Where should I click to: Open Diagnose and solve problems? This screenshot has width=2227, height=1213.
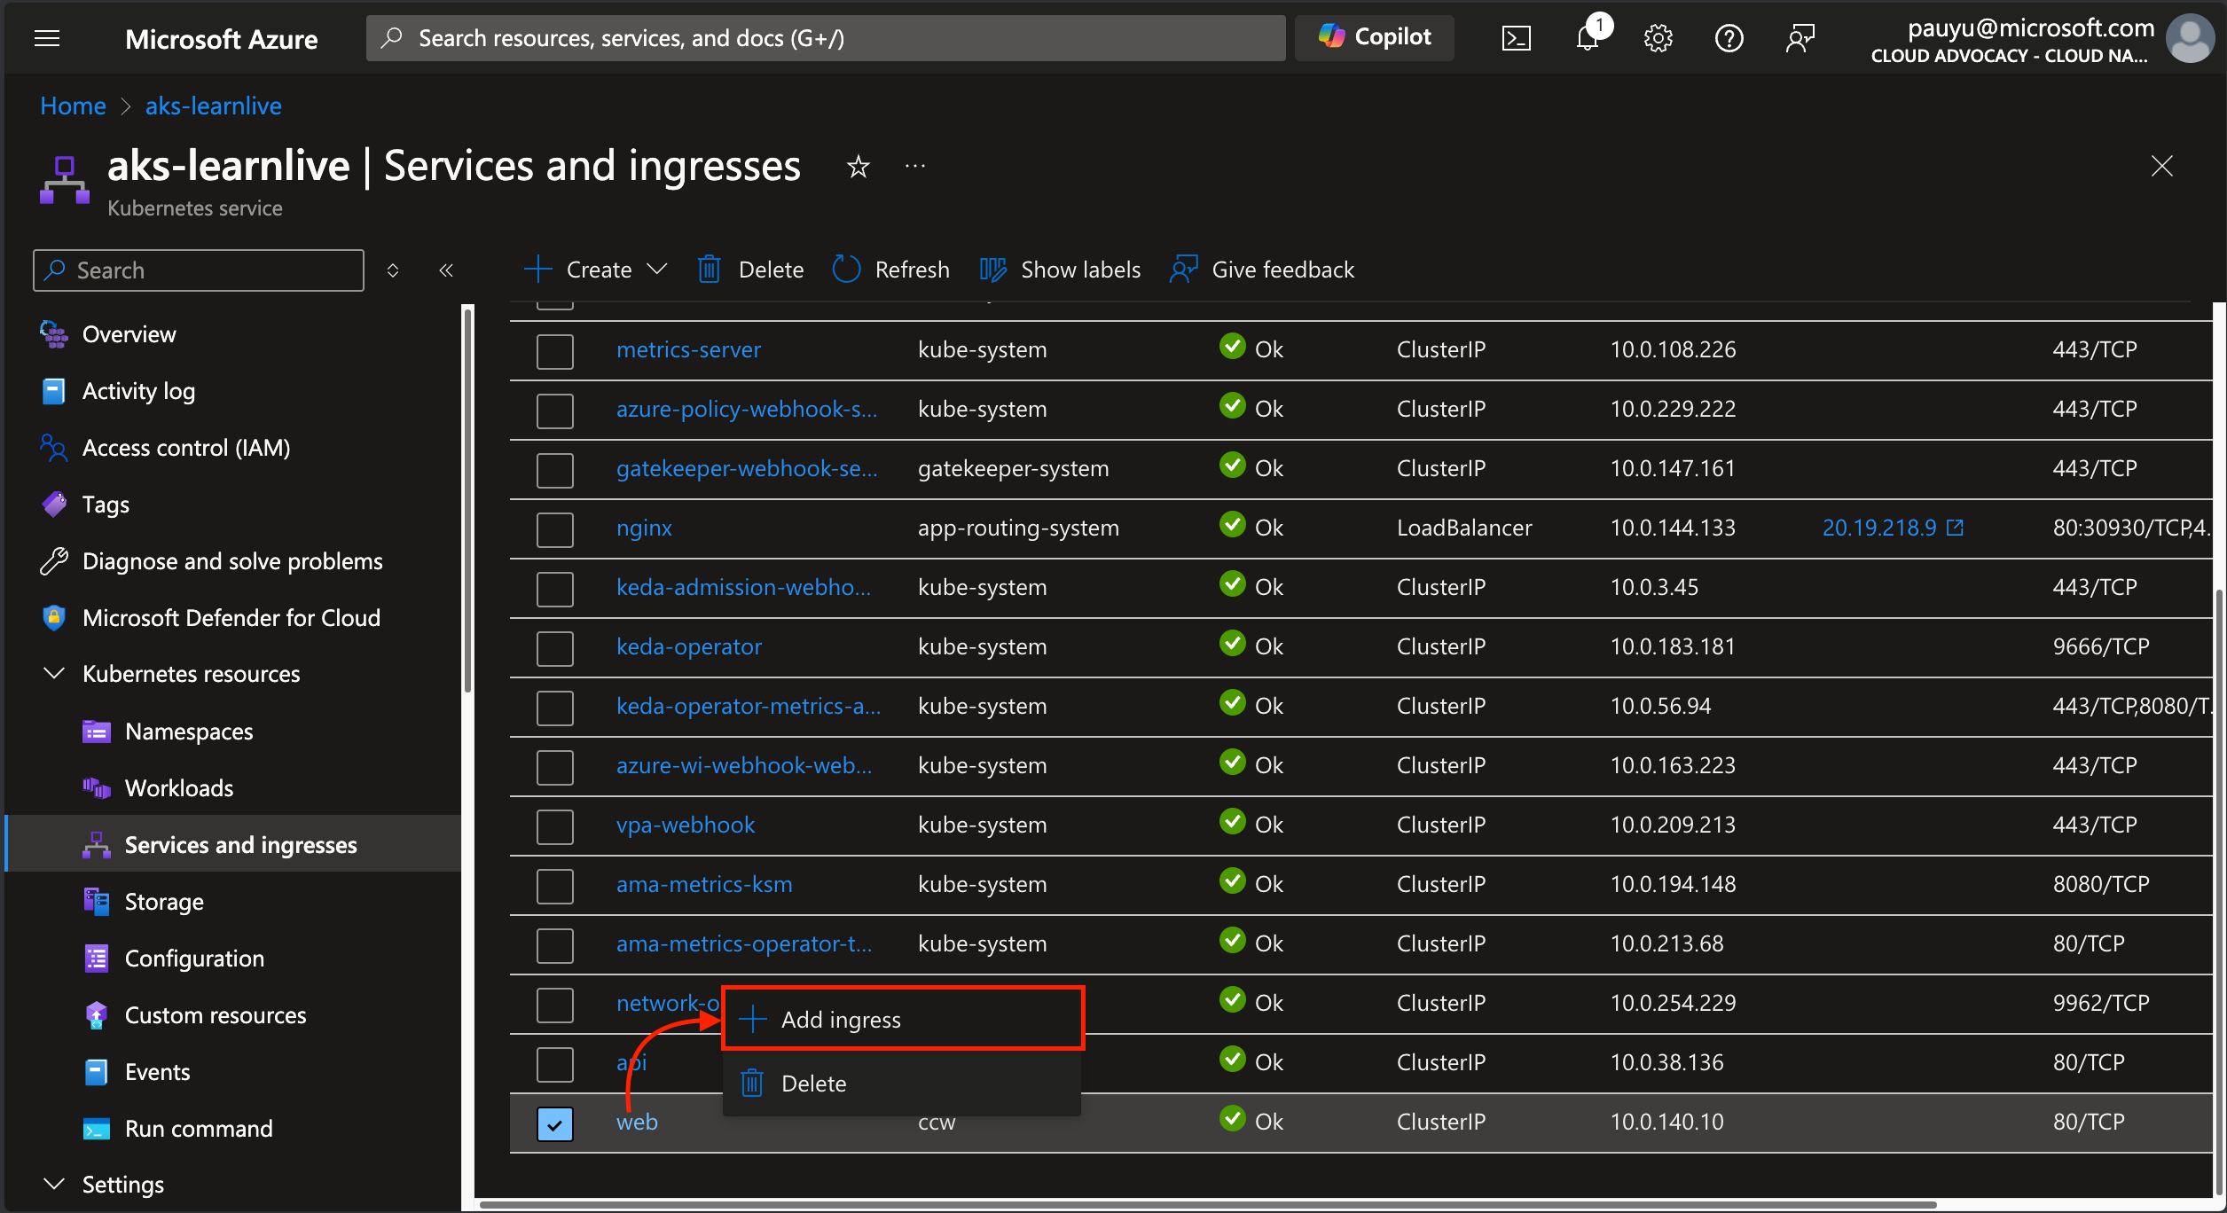pos(232,561)
